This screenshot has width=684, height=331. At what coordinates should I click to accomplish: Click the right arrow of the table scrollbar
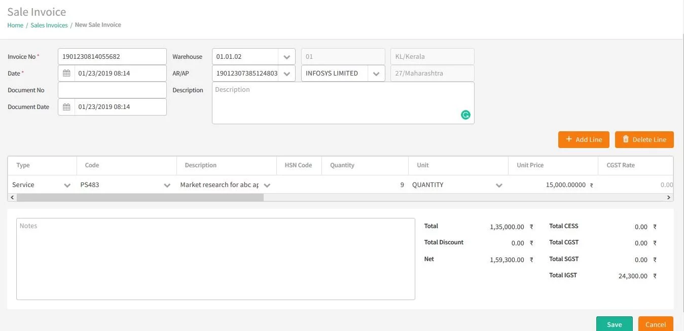tap(668, 197)
